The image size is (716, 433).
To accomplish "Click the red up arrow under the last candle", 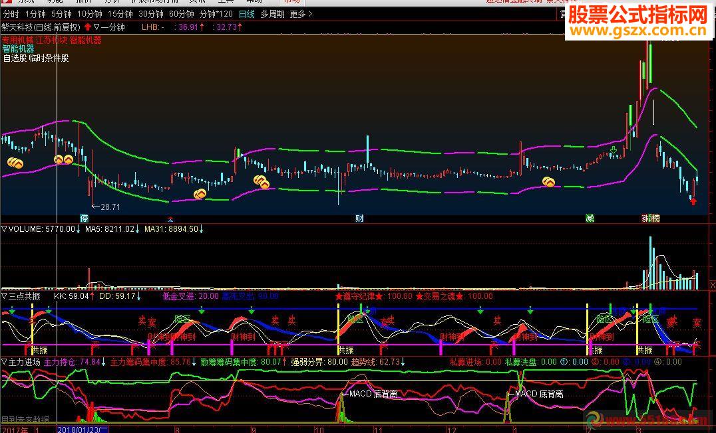I will point(693,201).
